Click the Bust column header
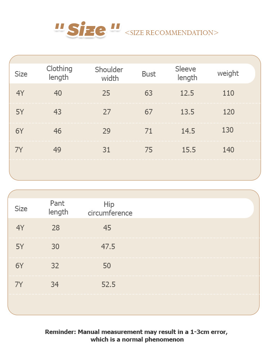Screen dimensions: 270x356 [149, 74]
